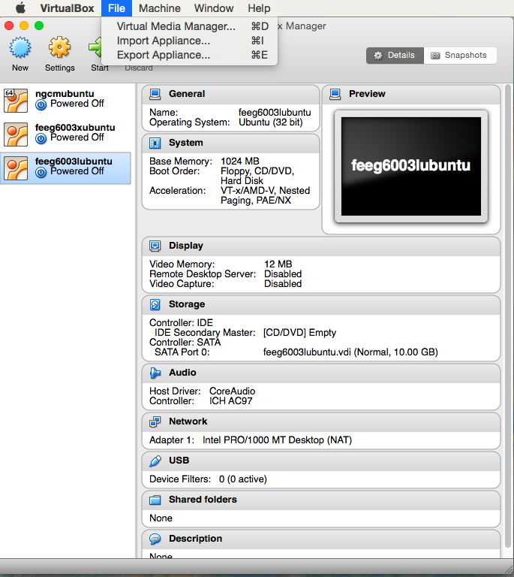Click the Description speech bubble icon
Image resolution: width=514 pixels, height=577 pixels.
point(155,539)
